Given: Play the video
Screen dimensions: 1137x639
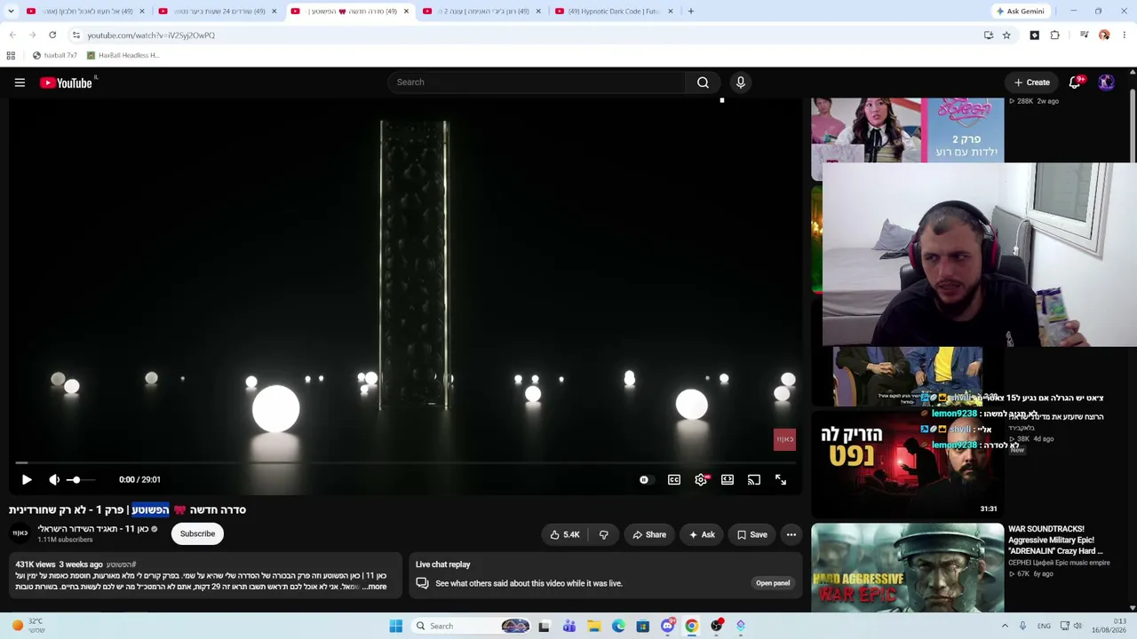Looking at the screenshot, I should point(27,480).
